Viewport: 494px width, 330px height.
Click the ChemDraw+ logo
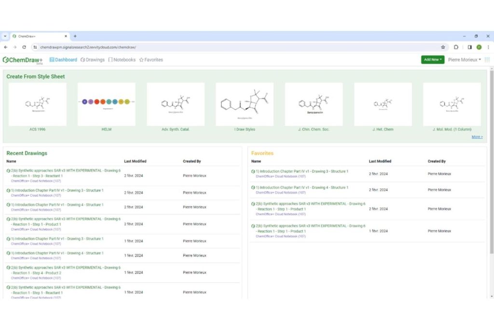pos(22,60)
